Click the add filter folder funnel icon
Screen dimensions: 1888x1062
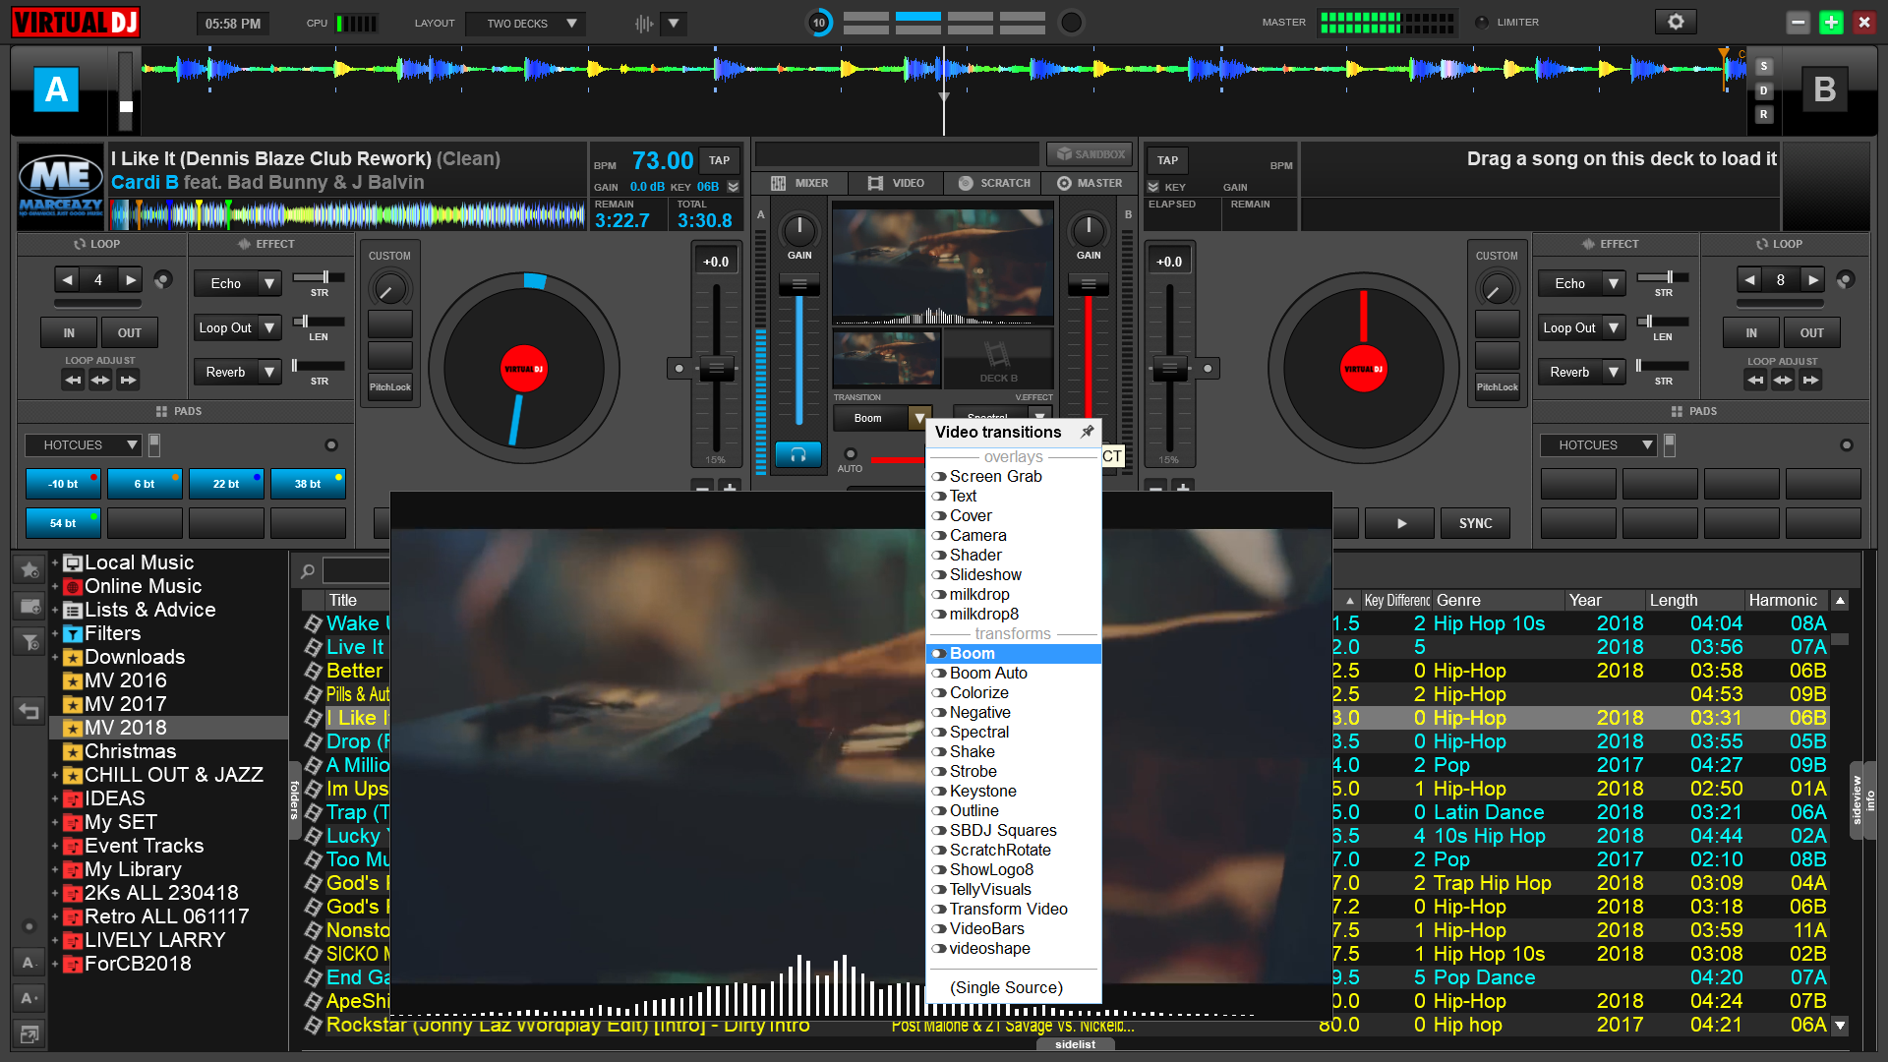tap(29, 642)
